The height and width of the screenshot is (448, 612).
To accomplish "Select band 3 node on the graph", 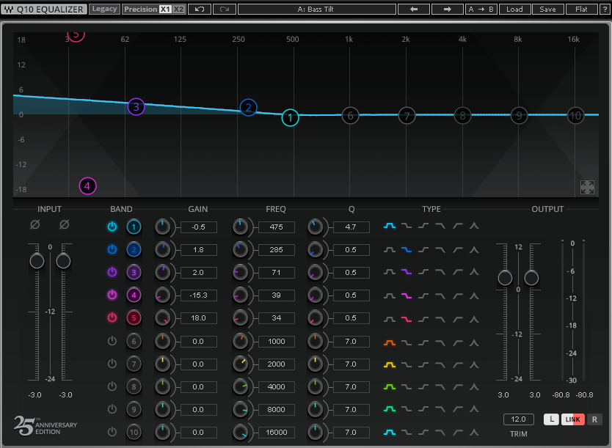I will click(x=136, y=106).
